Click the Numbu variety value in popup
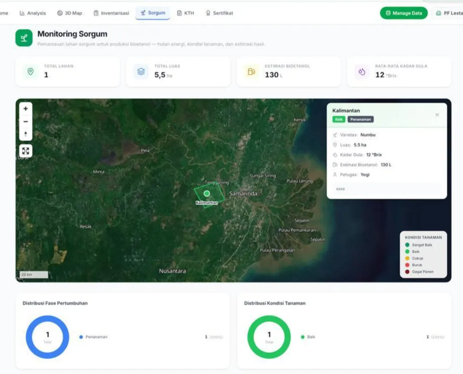The height and width of the screenshot is (374, 463). click(x=368, y=135)
